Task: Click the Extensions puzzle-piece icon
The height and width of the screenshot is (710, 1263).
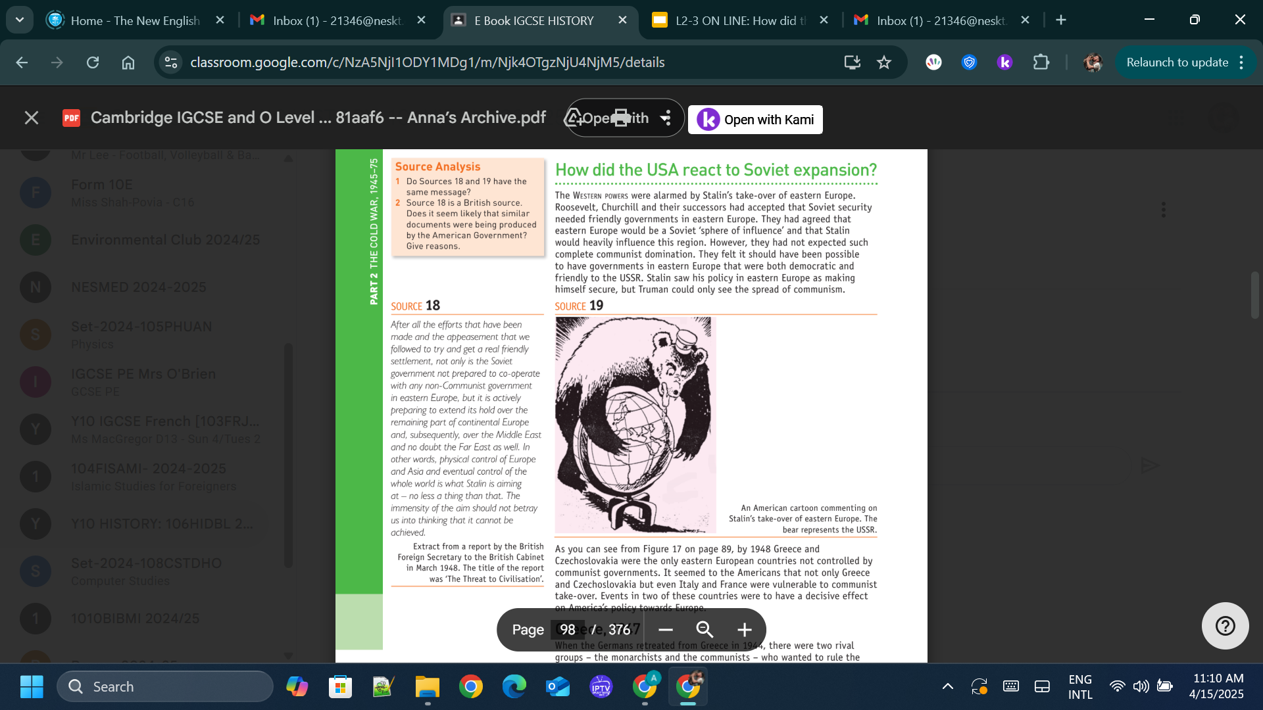Action: 1041,62
